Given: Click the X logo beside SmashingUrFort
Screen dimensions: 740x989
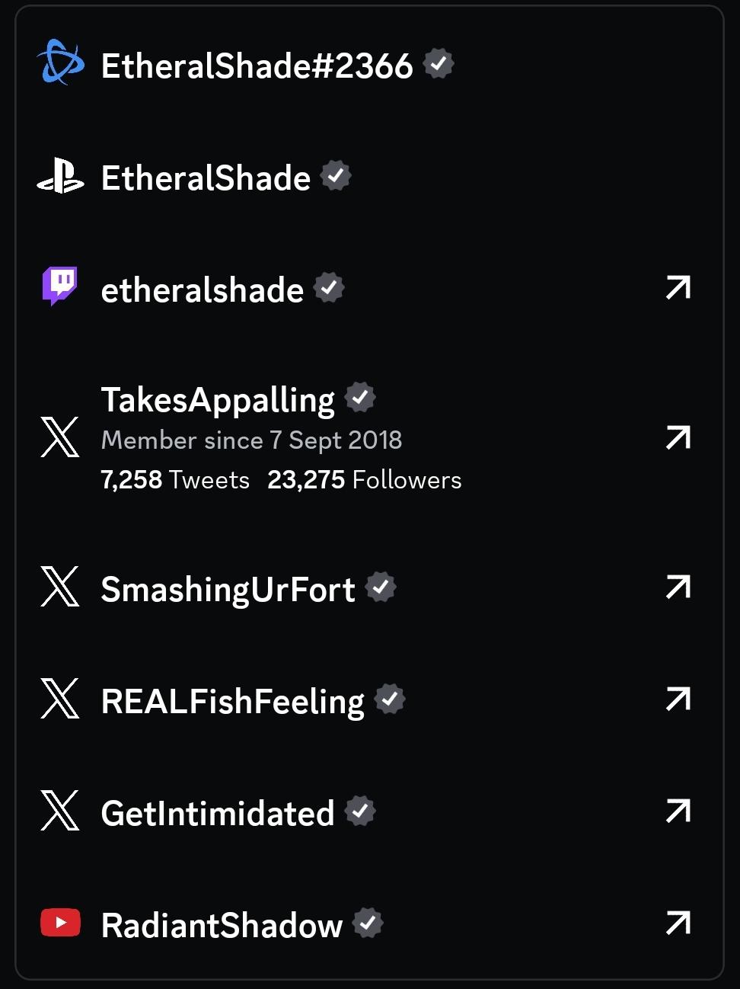Looking at the screenshot, I should pos(60,587).
